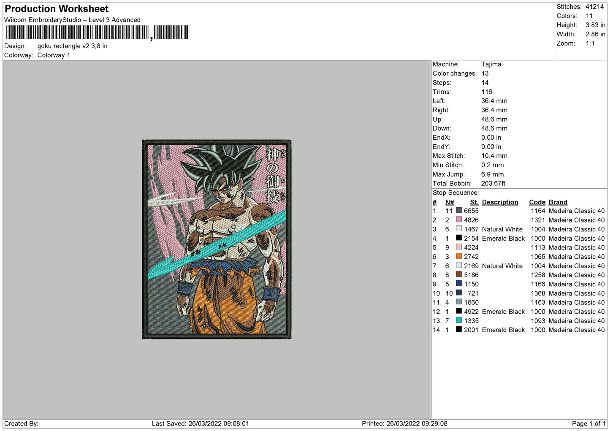
Task: Select the Natural White description in stop 3
Action: (502, 229)
